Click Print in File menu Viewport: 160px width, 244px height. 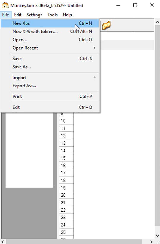pyautogui.click(x=50, y=97)
